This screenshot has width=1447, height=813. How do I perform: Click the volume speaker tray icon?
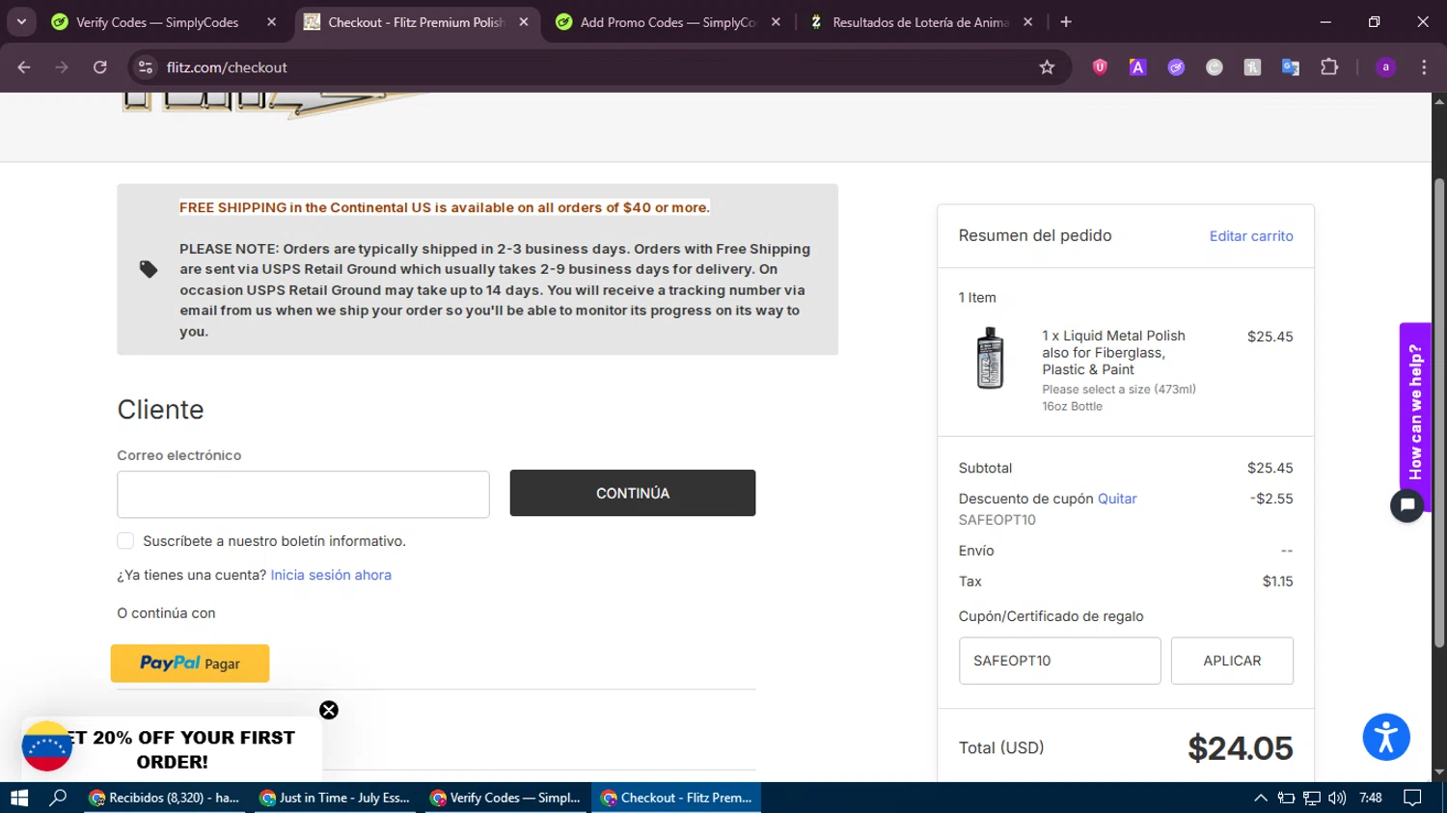point(1336,798)
